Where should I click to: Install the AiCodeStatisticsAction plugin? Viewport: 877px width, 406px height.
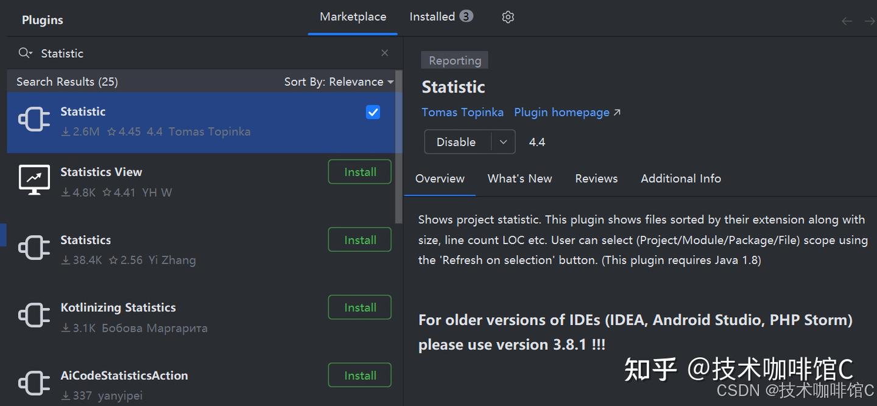coord(360,376)
